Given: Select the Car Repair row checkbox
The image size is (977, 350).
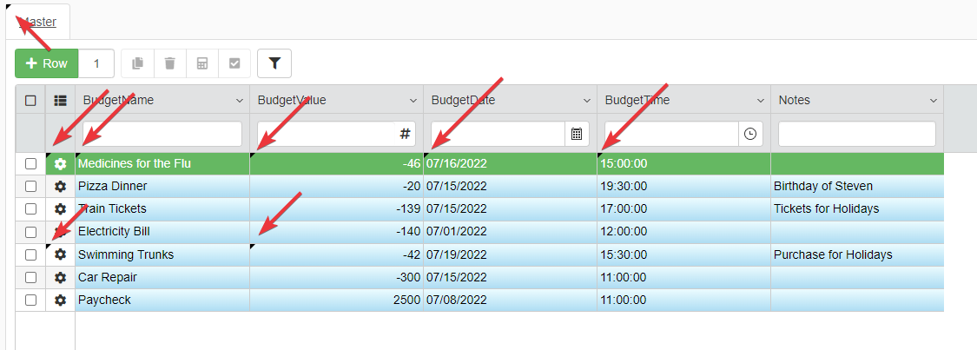Looking at the screenshot, I should tap(30, 277).
